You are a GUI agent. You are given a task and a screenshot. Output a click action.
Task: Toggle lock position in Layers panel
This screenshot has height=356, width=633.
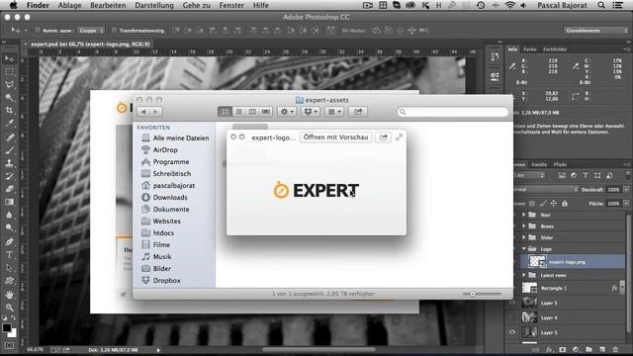tap(554, 204)
